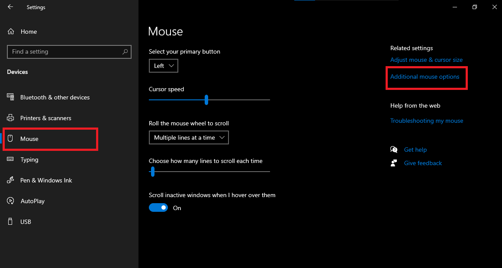Viewport: 502px width, 268px height.
Task: Click Adjust mouse & cursor size link
Action: 426,60
